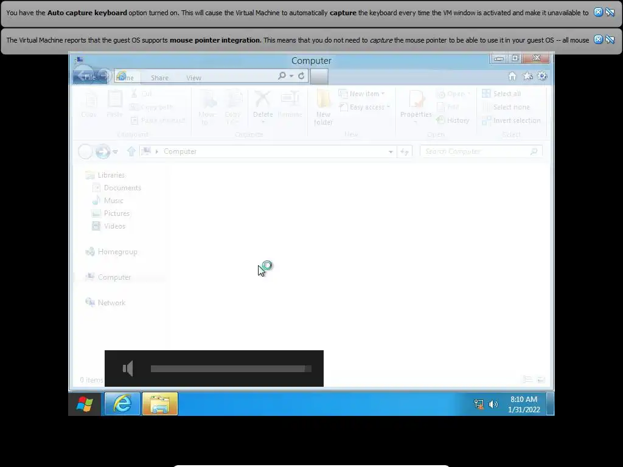Select Network in the navigation pane
Screen dimensions: 623x467
(x=106, y=303)
